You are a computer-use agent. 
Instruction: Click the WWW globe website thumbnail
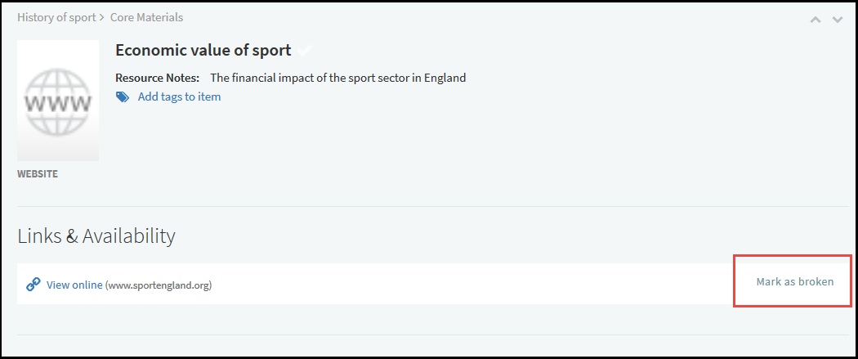[x=58, y=101]
